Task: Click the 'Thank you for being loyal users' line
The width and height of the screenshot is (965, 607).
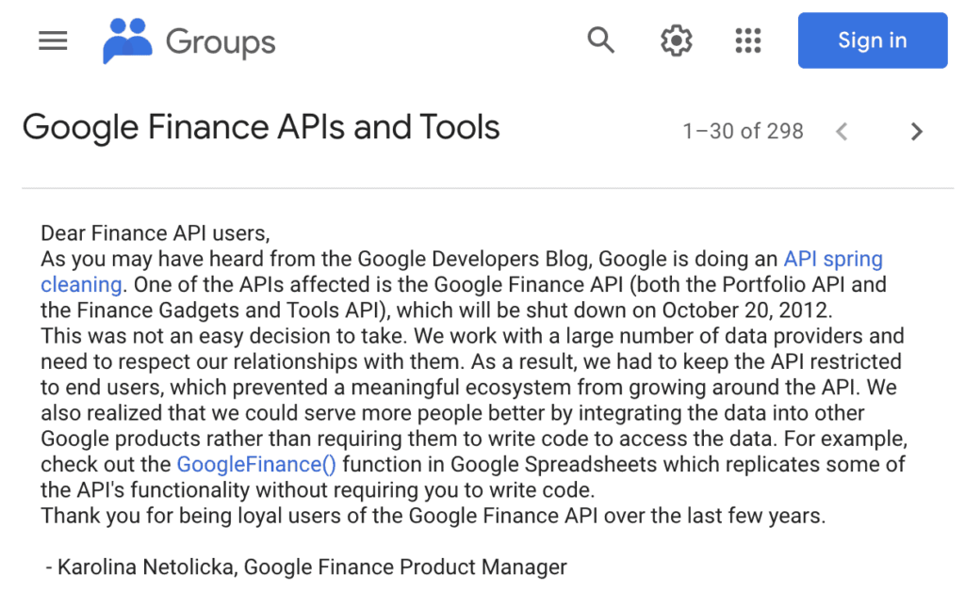Action: [433, 516]
